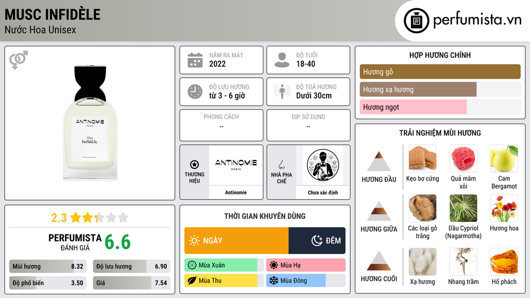Click the PERFUMISTA ĐÁNH GIÁ label

(x=75, y=242)
